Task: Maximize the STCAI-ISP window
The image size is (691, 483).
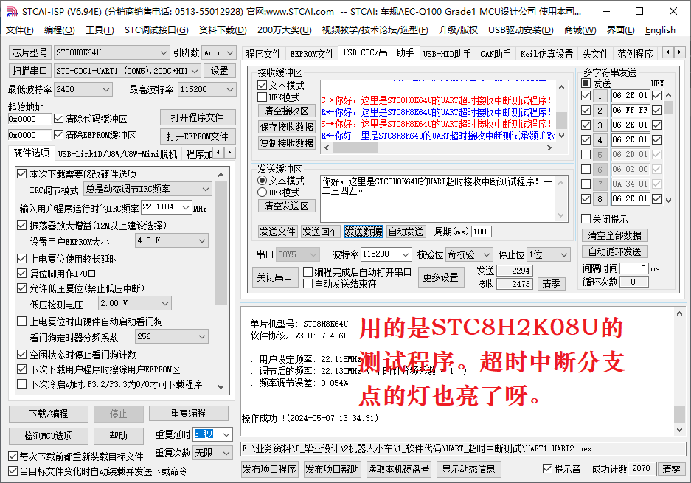Action: click(x=639, y=11)
